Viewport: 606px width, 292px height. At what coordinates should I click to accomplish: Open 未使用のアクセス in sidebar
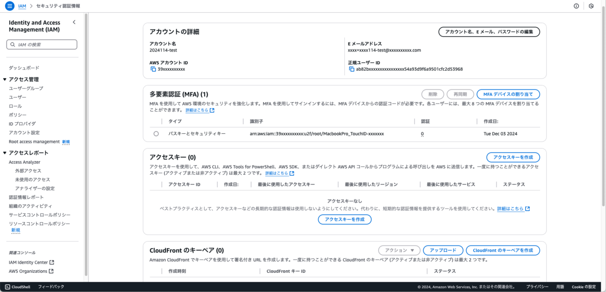pyautogui.click(x=32, y=179)
